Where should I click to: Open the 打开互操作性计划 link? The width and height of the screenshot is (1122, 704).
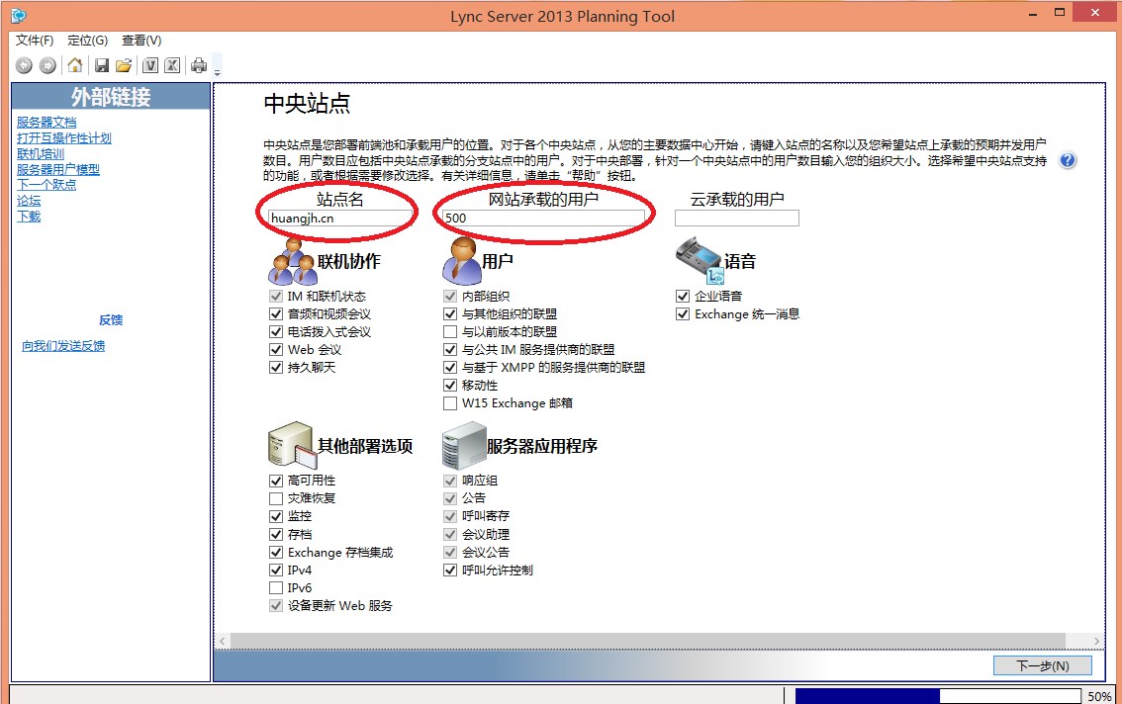click(x=64, y=138)
